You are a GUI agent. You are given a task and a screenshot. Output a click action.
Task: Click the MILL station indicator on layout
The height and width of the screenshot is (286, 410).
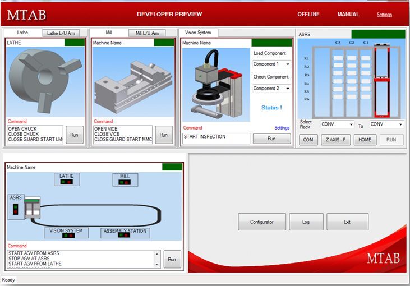pyautogui.click(x=125, y=180)
